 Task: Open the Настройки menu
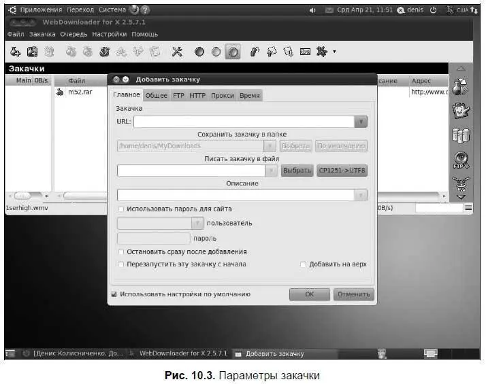click(110, 35)
